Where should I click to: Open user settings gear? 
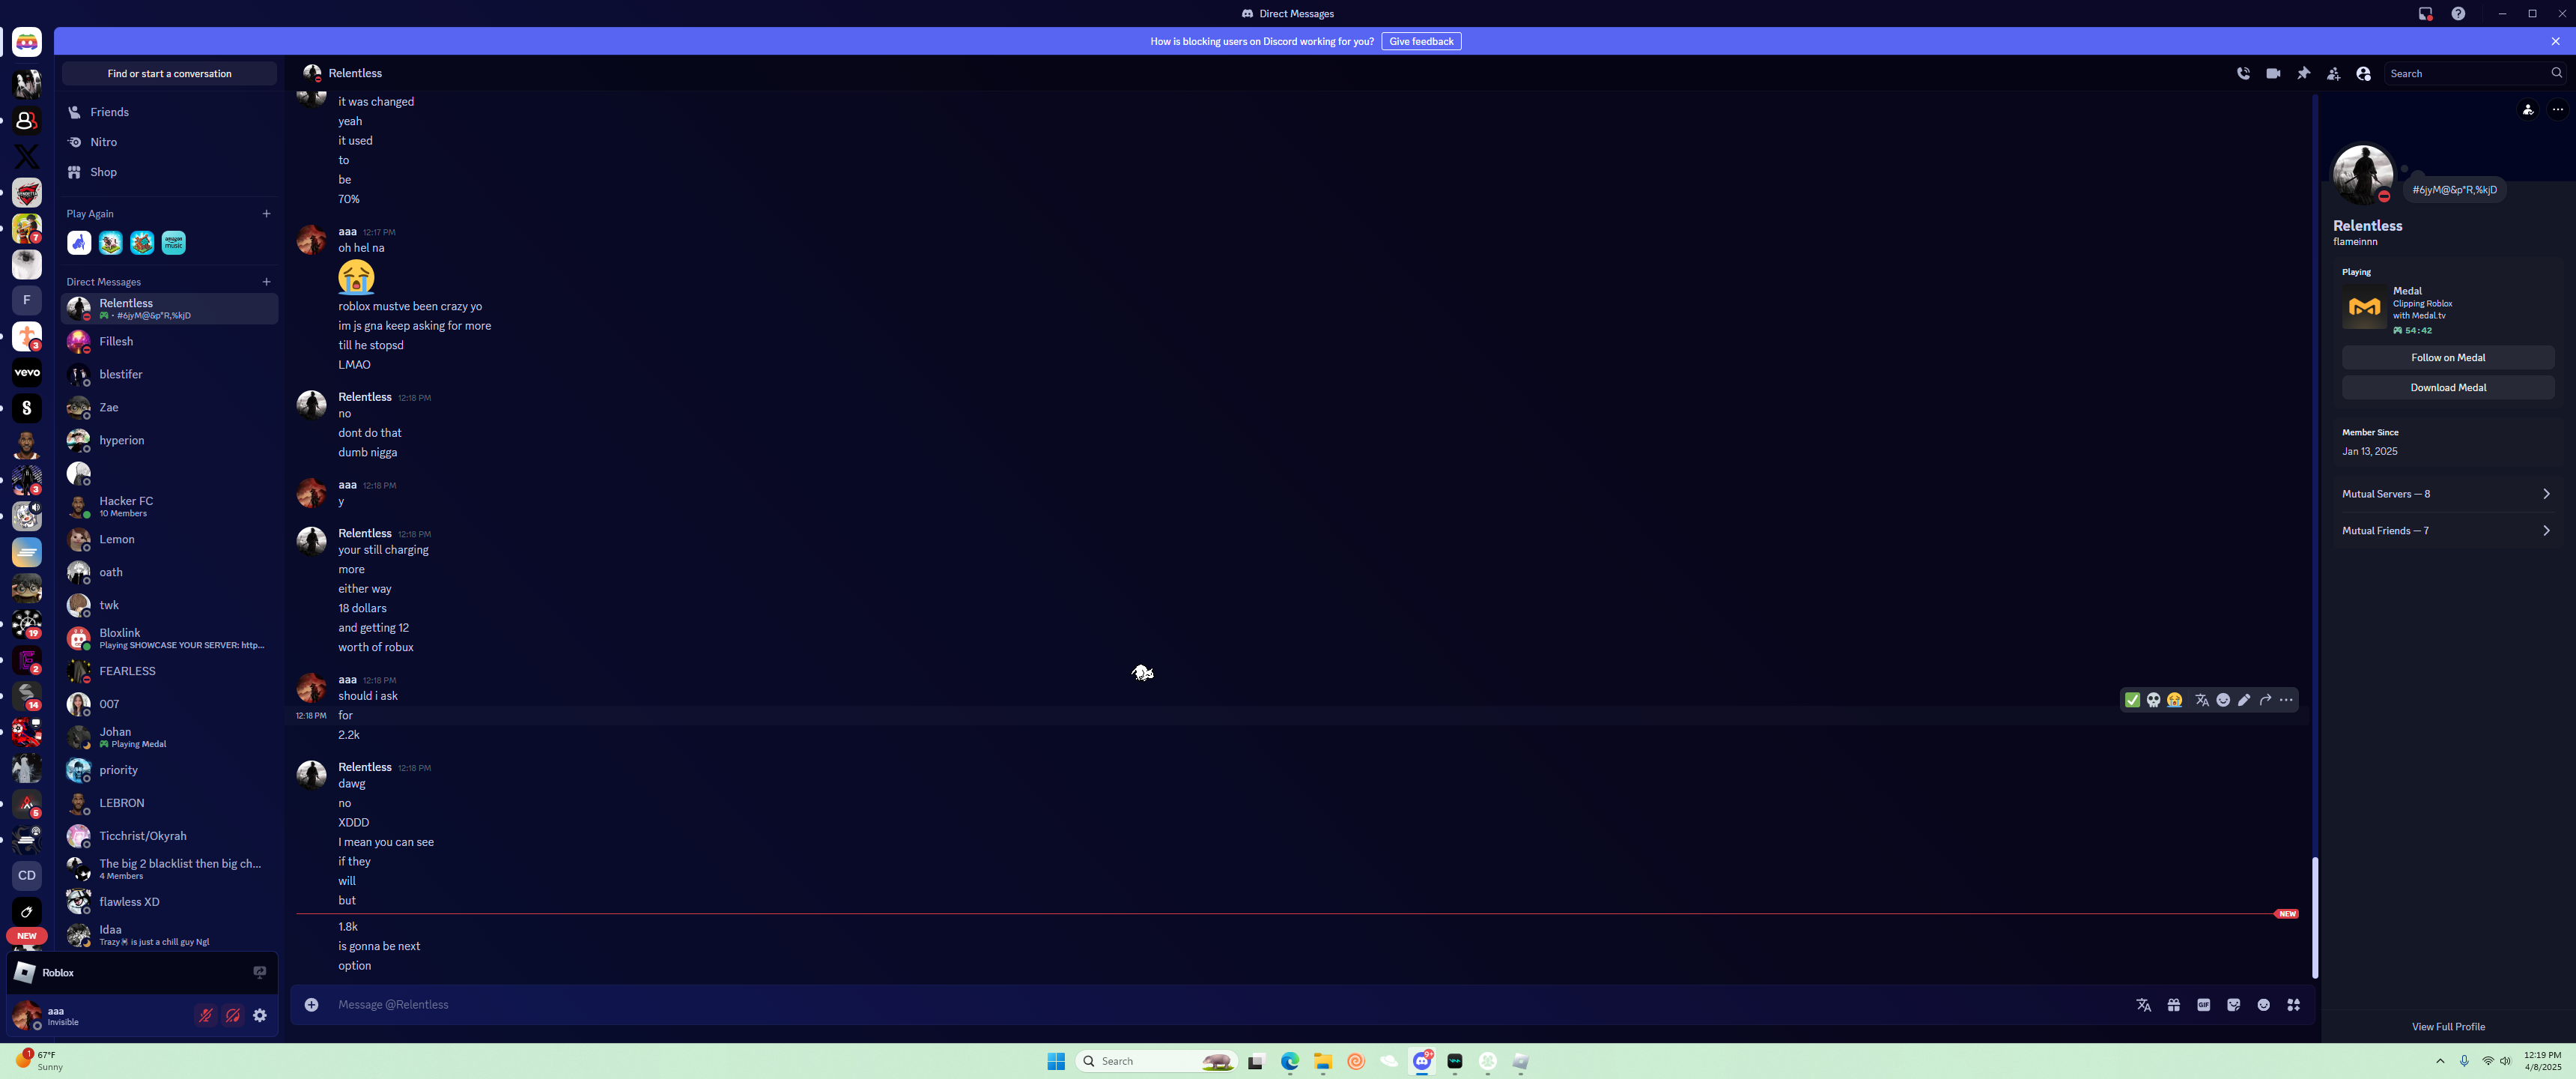click(x=260, y=1015)
